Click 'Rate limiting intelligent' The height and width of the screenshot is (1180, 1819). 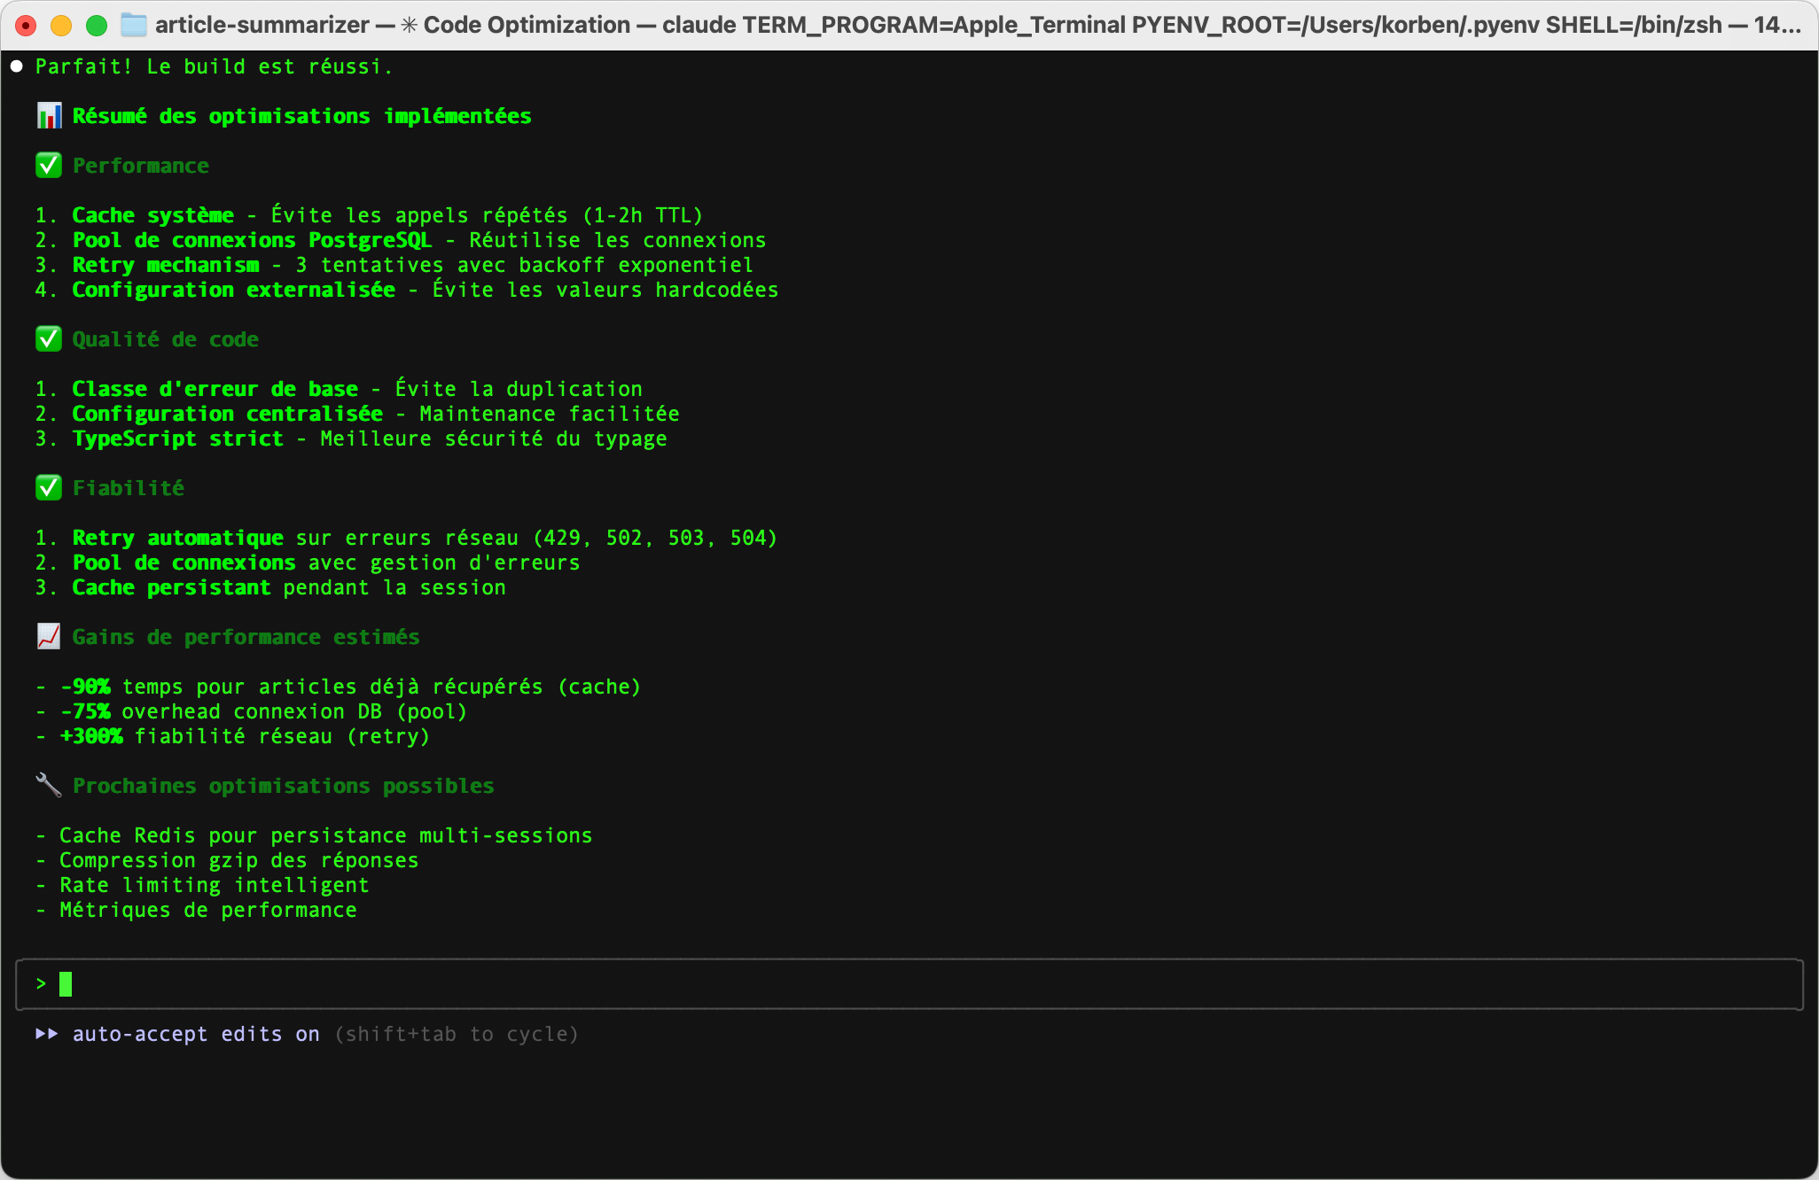point(202,885)
